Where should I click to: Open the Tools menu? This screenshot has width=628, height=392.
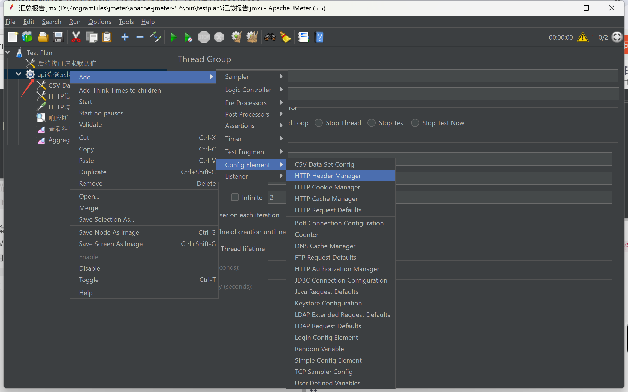(x=126, y=22)
